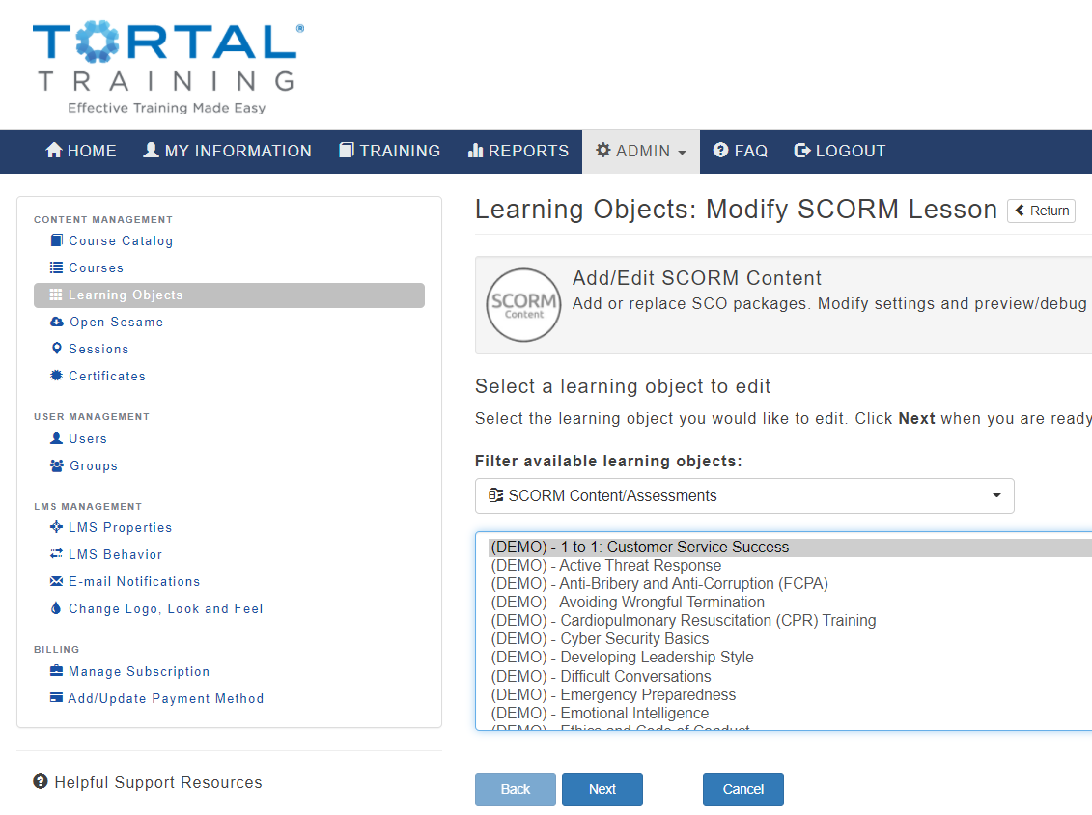Go to HOME in navigation bar
Screen dimensions: 1092x815
click(x=81, y=151)
